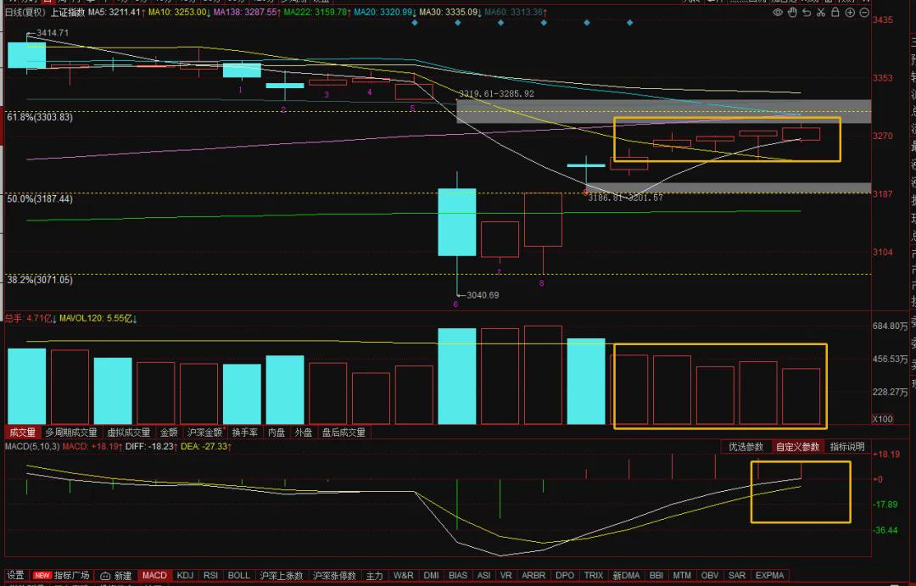Select the MA30: 3335.09 moving average label
This screenshot has width=916, height=586.
coord(450,12)
